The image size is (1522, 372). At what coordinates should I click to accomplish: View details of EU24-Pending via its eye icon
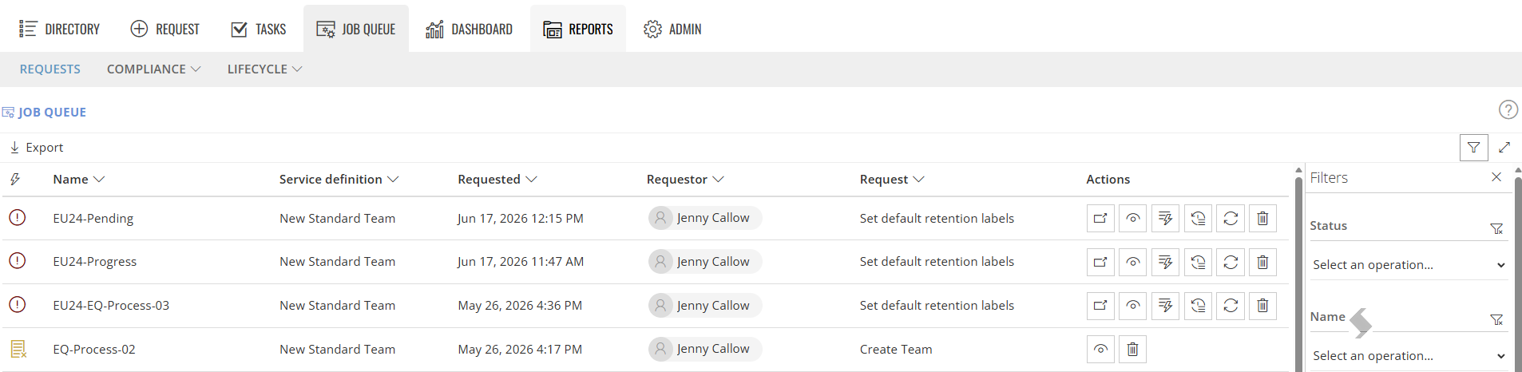pyautogui.click(x=1133, y=218)
